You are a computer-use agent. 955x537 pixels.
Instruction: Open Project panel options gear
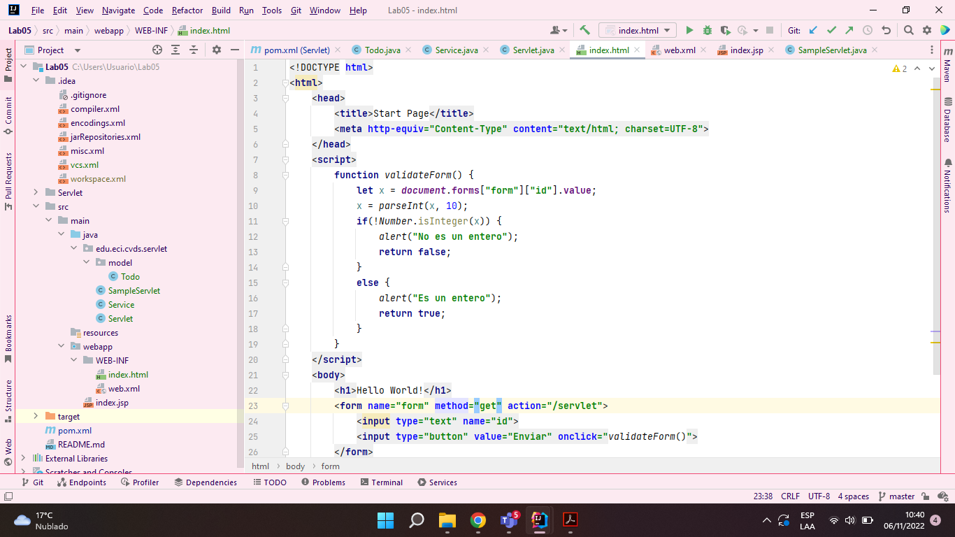217,50
